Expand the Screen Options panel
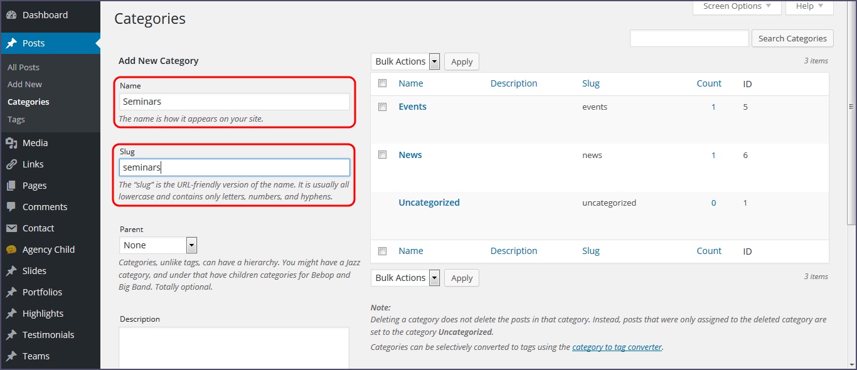This screenshot has height=370, width=857. click(737, 6)
